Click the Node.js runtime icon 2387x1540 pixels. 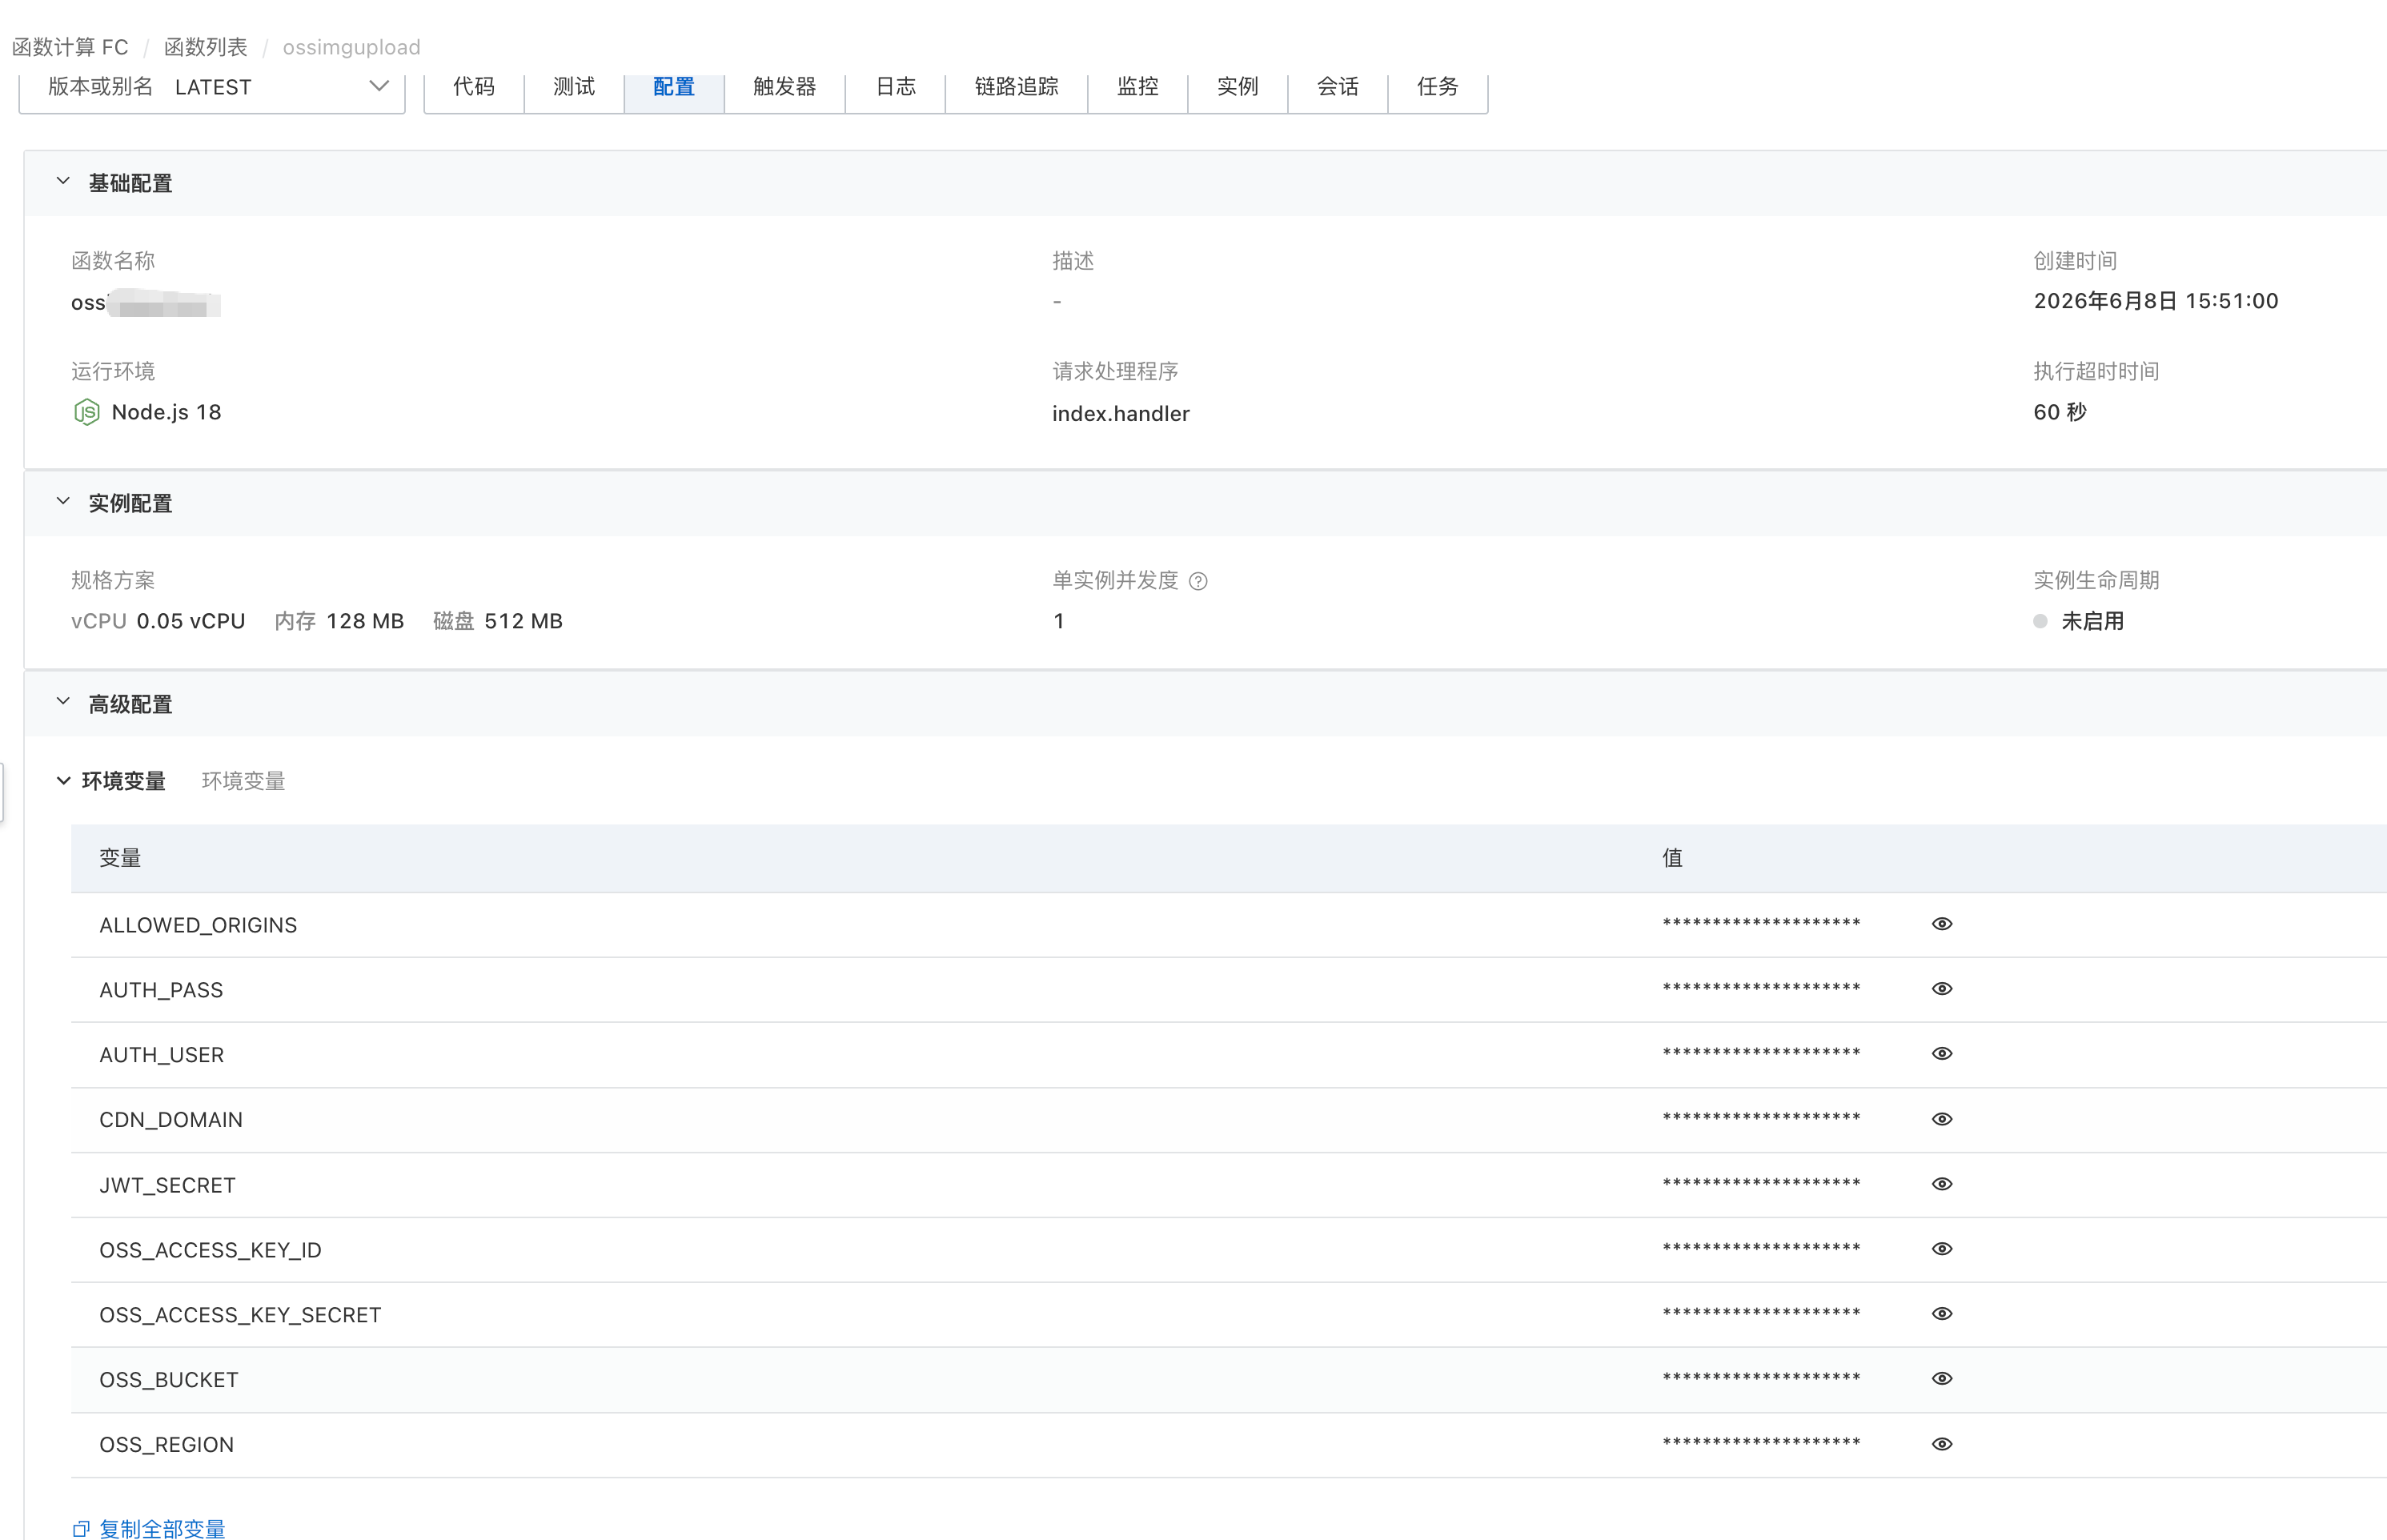pyautogui.click(x=87, y=412)
